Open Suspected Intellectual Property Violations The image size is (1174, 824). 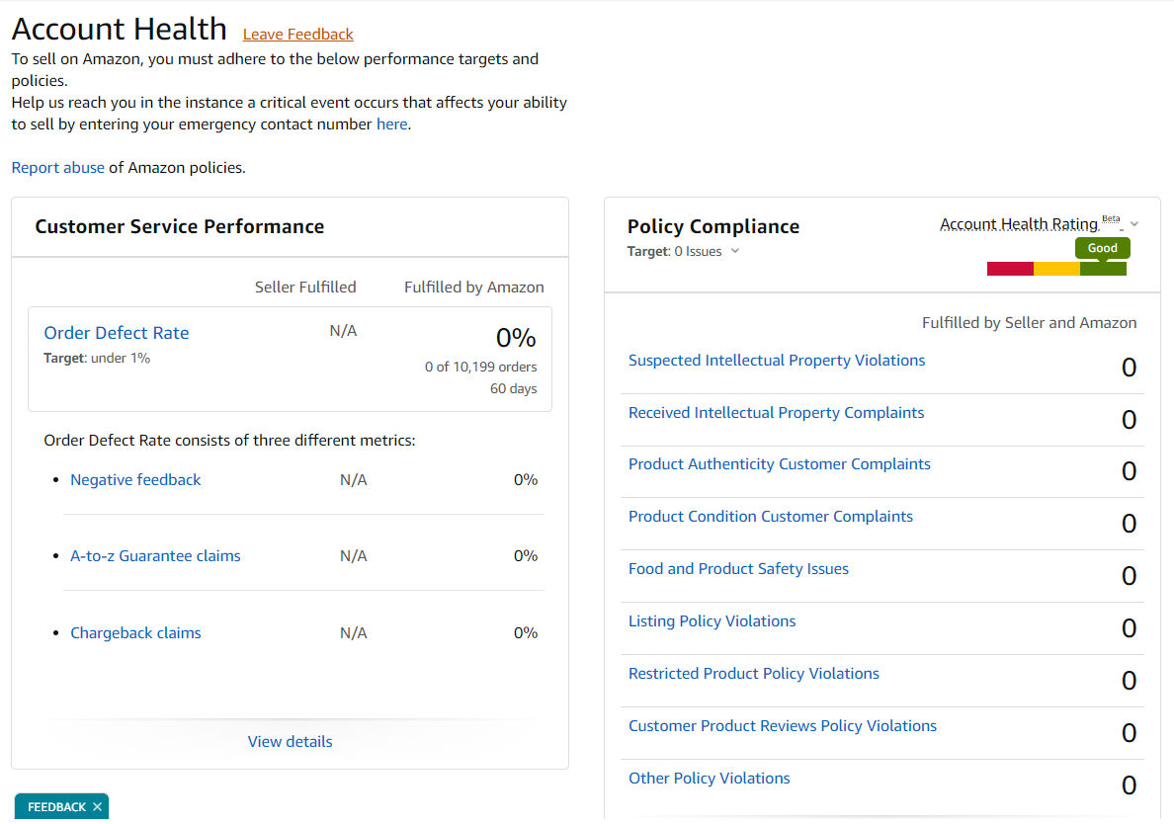[777, 361]
